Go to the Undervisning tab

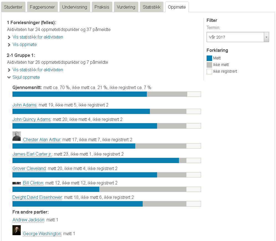(x=75, y=7)
